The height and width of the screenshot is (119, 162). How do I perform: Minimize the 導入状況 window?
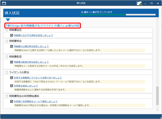[x=145, y=3]
